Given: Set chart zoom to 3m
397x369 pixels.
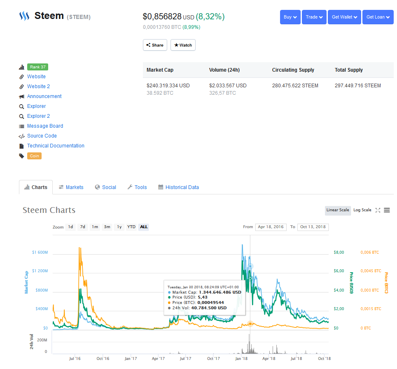Looking at the screenshot, I should coord(107,227).
